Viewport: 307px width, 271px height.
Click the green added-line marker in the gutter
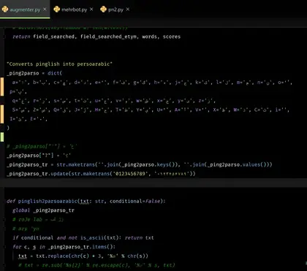(x=1, y=137)
